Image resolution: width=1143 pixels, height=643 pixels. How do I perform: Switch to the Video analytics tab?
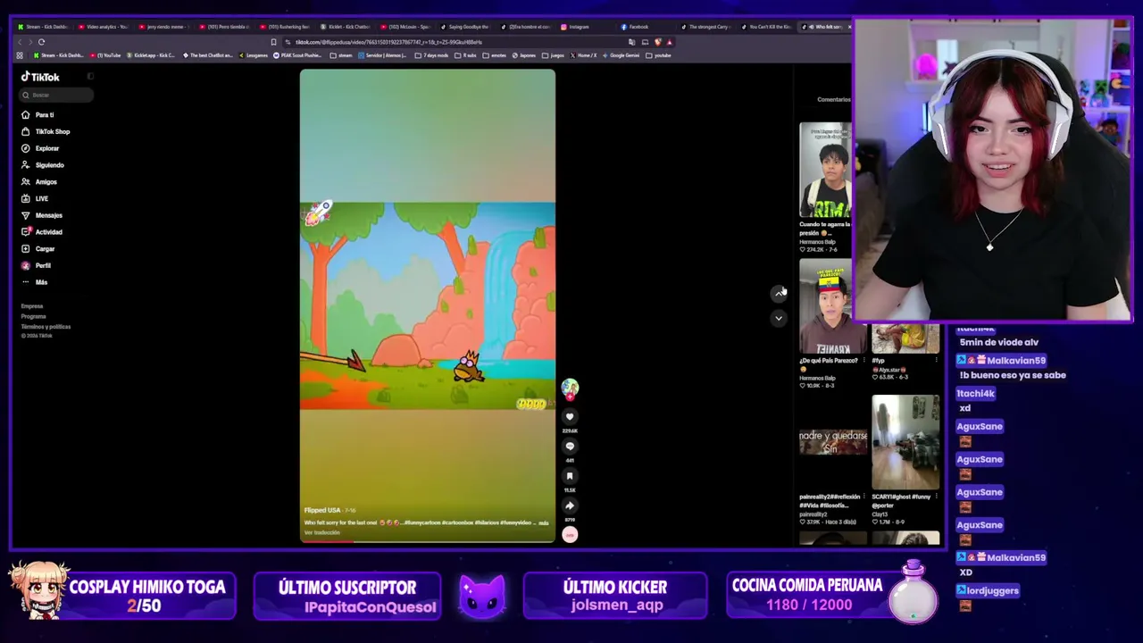click(104, 27)
